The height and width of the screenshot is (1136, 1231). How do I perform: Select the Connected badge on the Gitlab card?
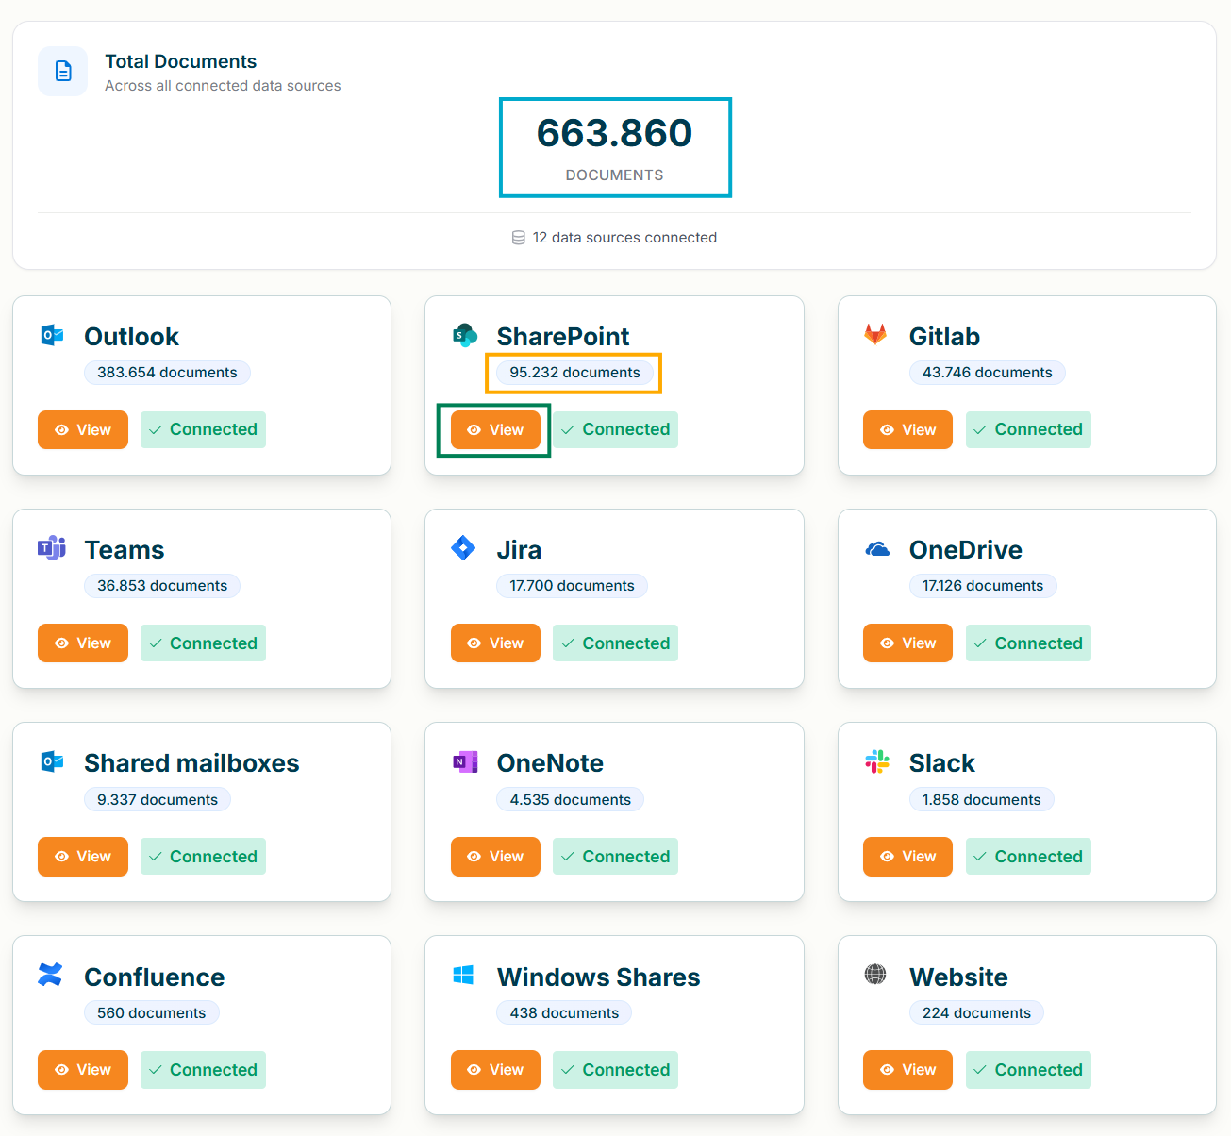tap(1028, 430)
